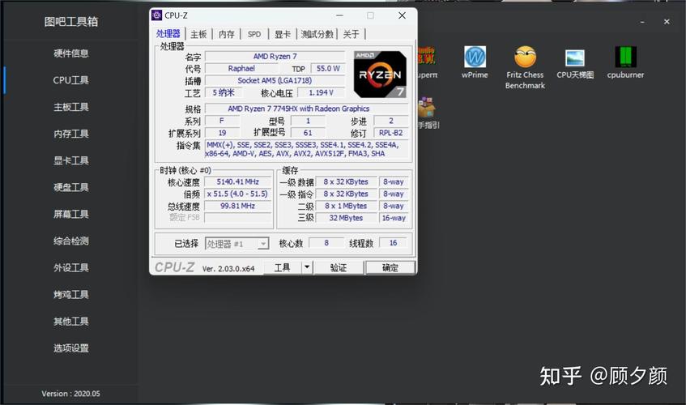Select the CPU工具 sidebar item
This screenshot has width=686, height=405.
pyautogui.click(x=71, y=80)
